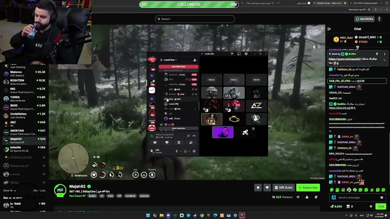The width and height of the screenshot is (390, 219).
Task: Click the user-plus icon beside report
Action: coord(316,197)
